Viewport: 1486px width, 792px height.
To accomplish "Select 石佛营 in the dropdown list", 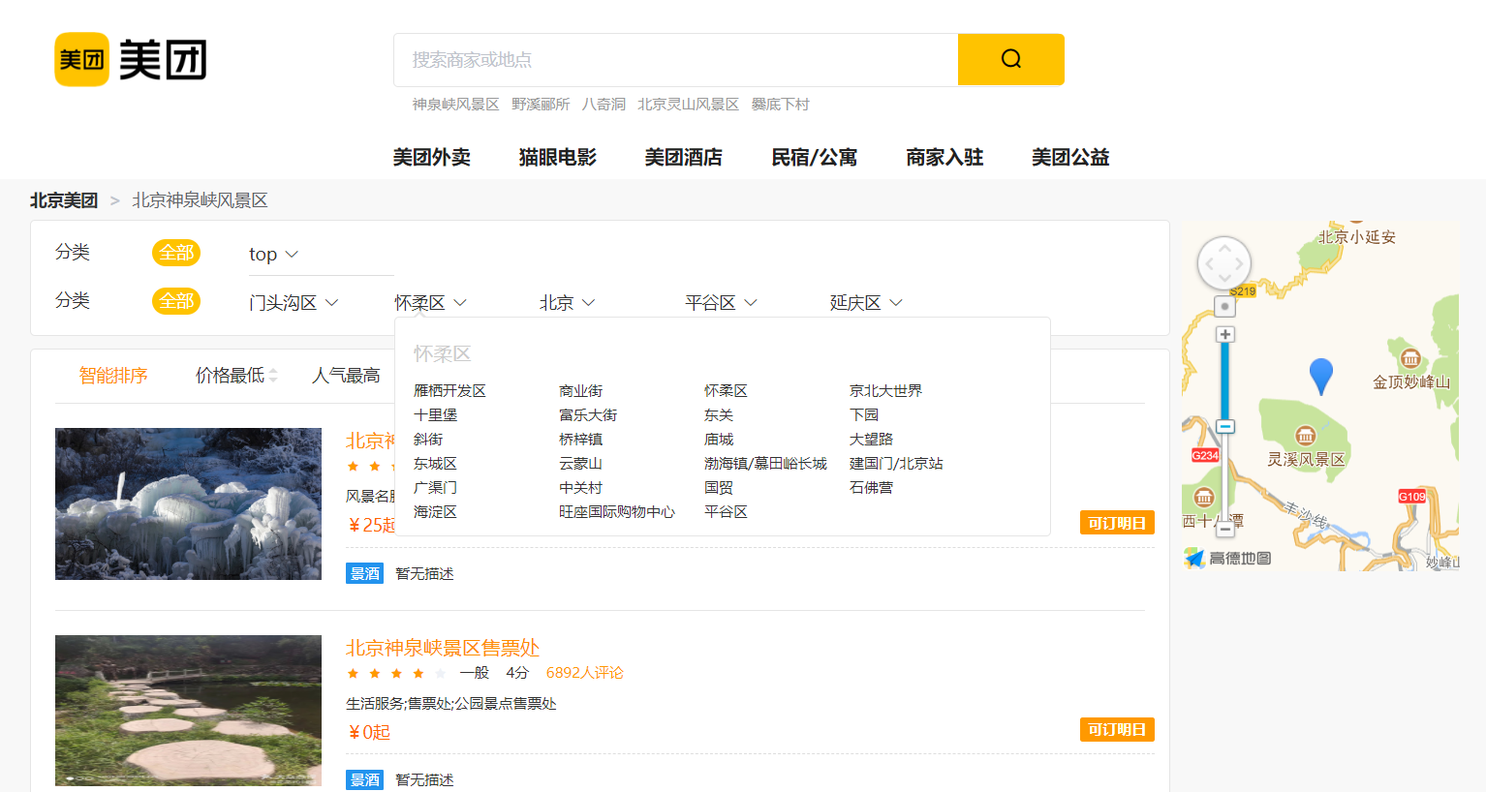I will pyautogui.click(x=871, y=487).
